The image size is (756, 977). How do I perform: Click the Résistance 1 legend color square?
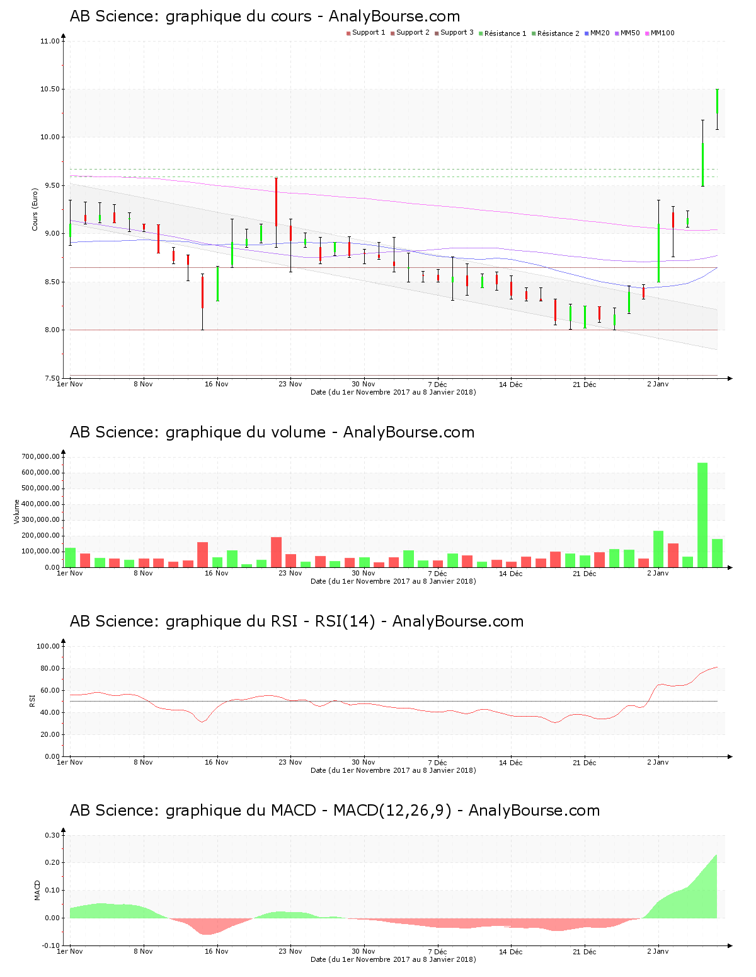point(481,33)
